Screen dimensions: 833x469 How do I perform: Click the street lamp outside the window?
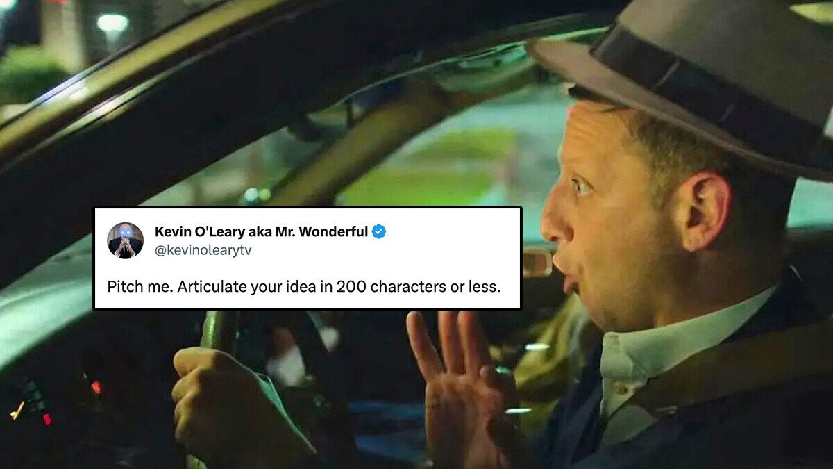coord(112,23)
